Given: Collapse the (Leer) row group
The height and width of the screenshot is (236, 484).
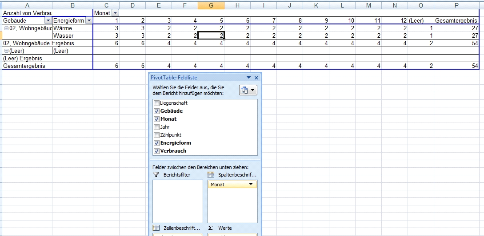Looking at the screenshot, I should pyautogui.click(x=6, y=51).
